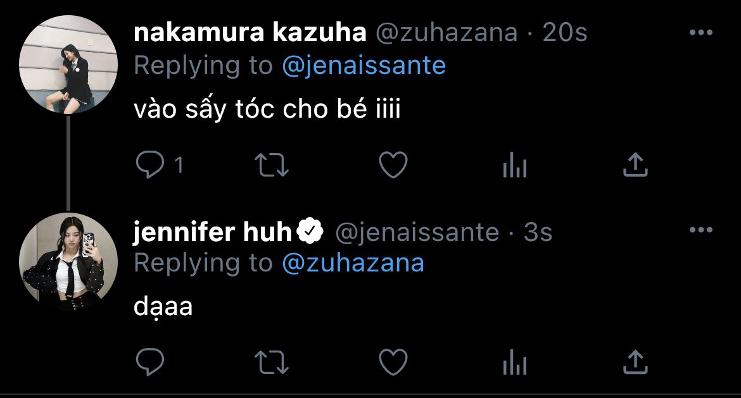Share nakamura kazuha's tweet
This screenshot has width=741, height=398.
[635, 165]
